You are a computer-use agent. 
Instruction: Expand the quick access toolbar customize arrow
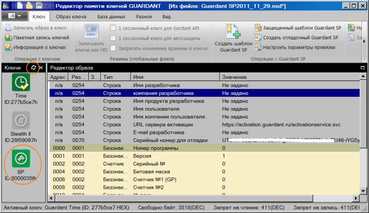[x=48, y=6]
